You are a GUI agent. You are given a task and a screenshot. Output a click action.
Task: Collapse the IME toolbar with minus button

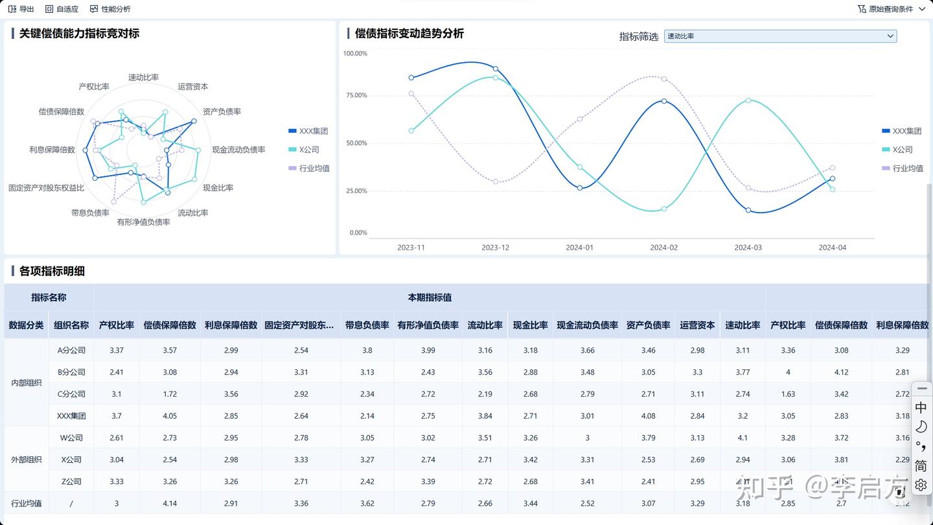(x=921, y=388)
